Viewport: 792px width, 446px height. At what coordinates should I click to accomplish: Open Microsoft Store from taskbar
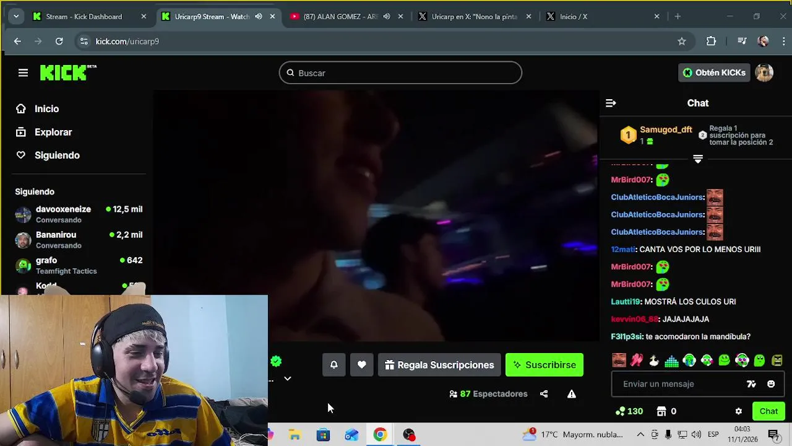pos(323,435)
